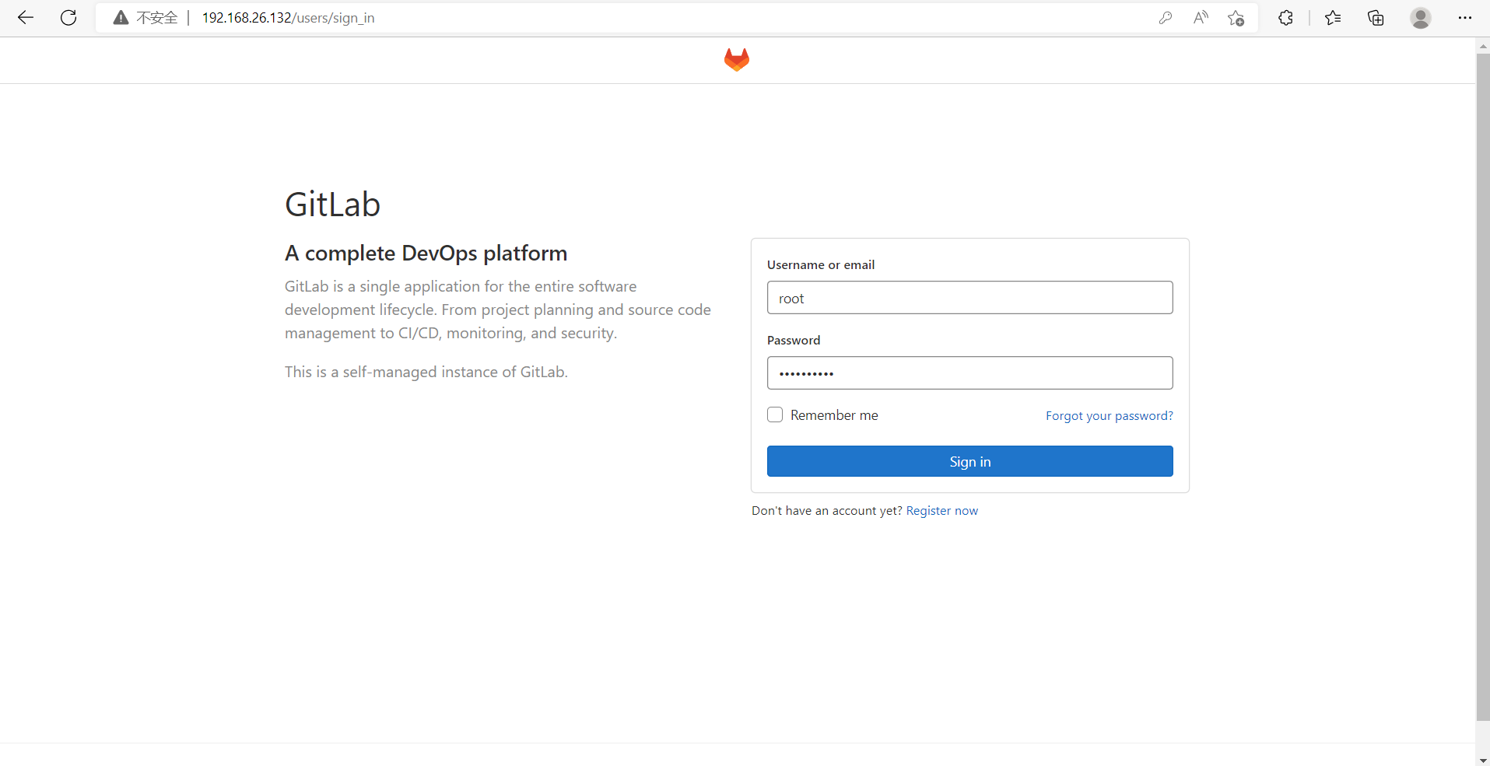Screen dimensions: 1490x766
Task: Tick the Remember me checkbox
Action: (x=775, y=414)
